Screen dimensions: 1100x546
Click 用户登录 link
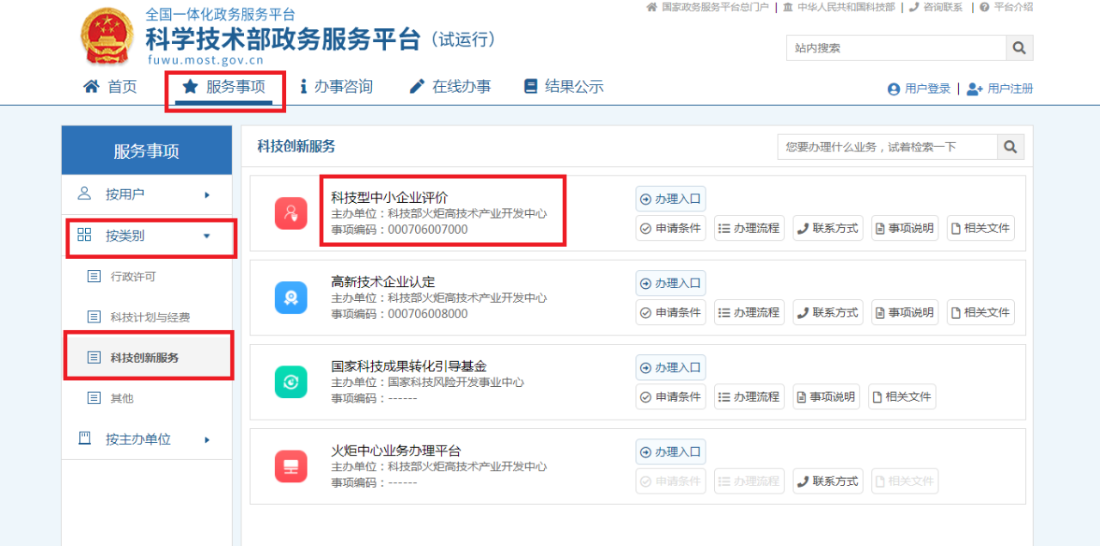(919, 89)
